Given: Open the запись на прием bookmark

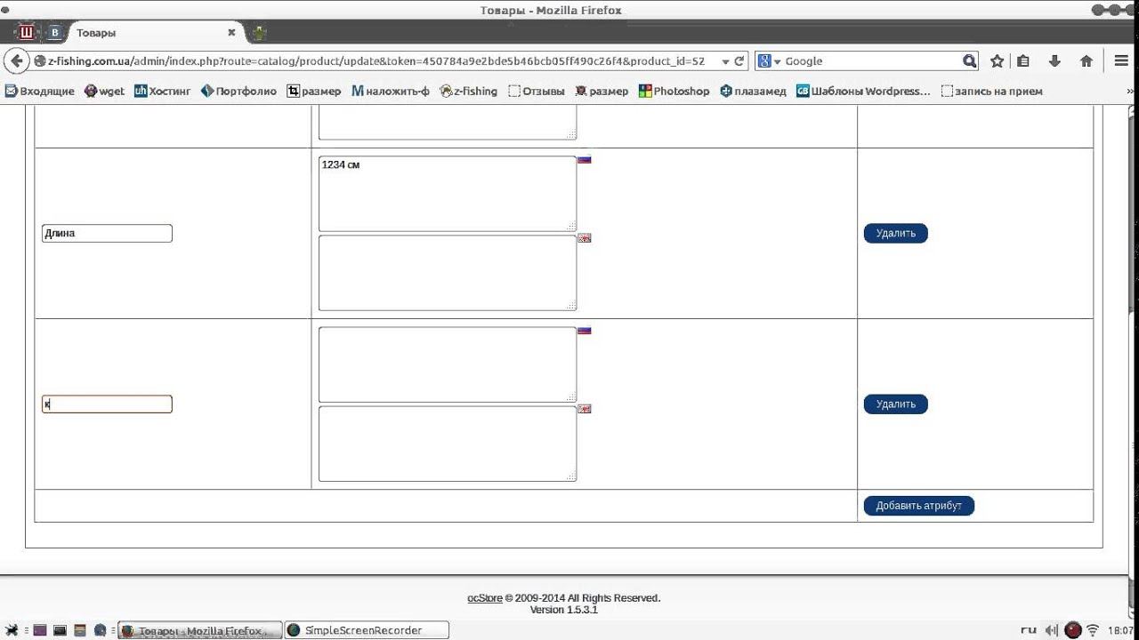Looking at the screenshot, I should tap(991, 91).
